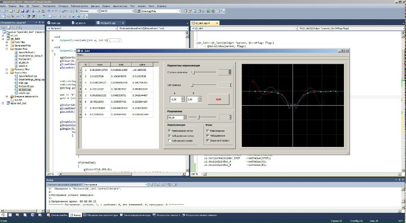Open the Release configuration dropdown

(89, 11)
